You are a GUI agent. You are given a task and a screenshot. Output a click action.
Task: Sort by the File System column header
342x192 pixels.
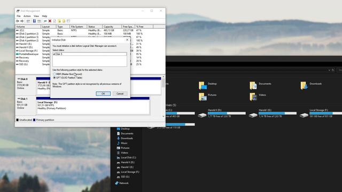pos(79,27)
